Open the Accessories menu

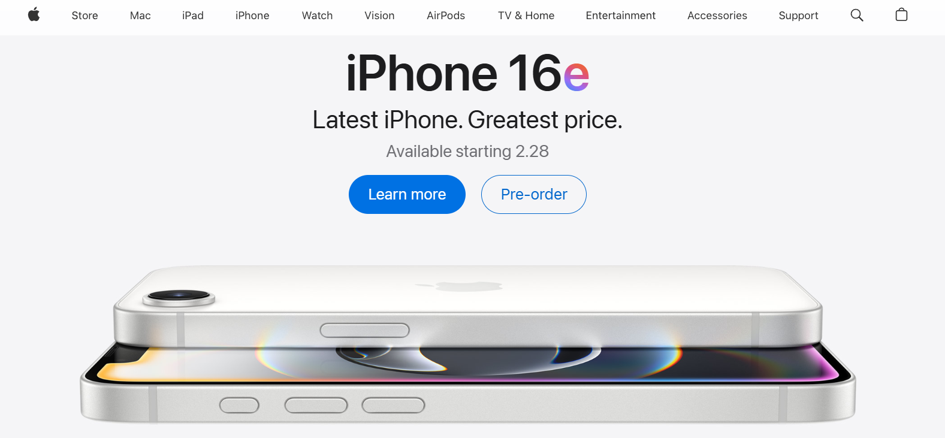click(x=717, y=16)
